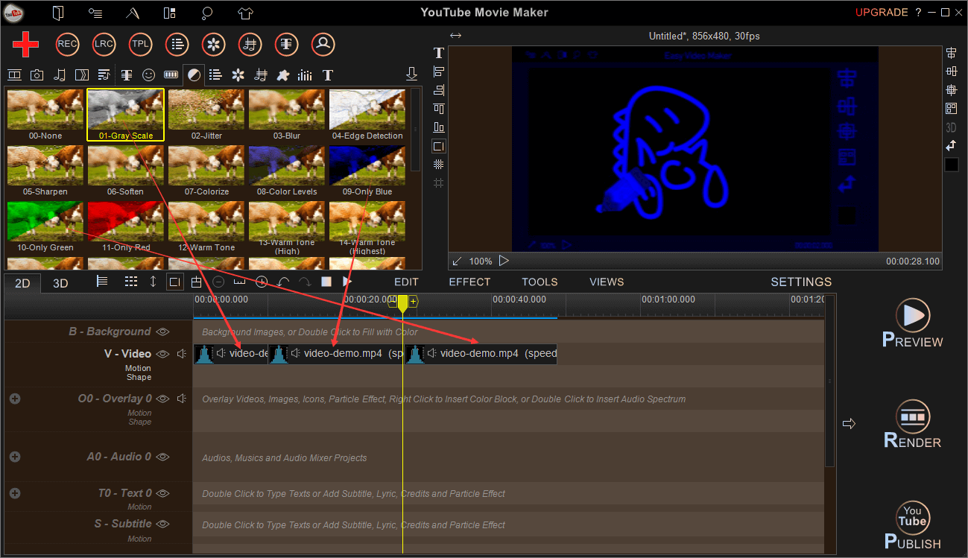Play the preview using triangle beside 100%
This screenshot has height=558, width=968.
coord(504,261)
